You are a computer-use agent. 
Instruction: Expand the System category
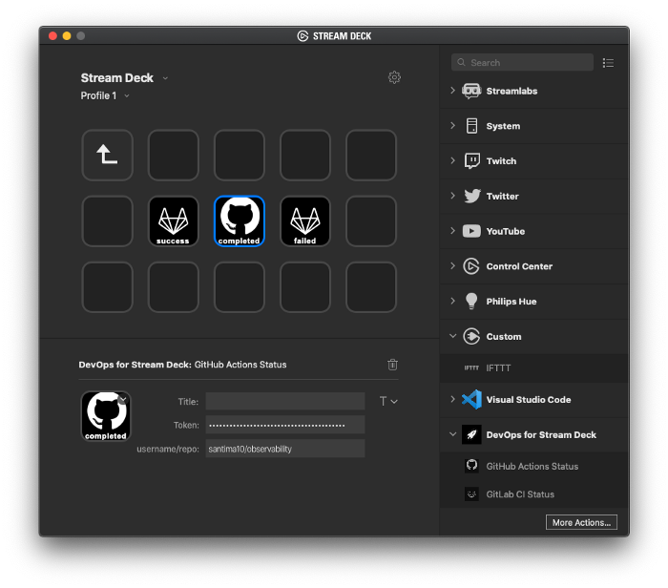[x=452, y=125]
